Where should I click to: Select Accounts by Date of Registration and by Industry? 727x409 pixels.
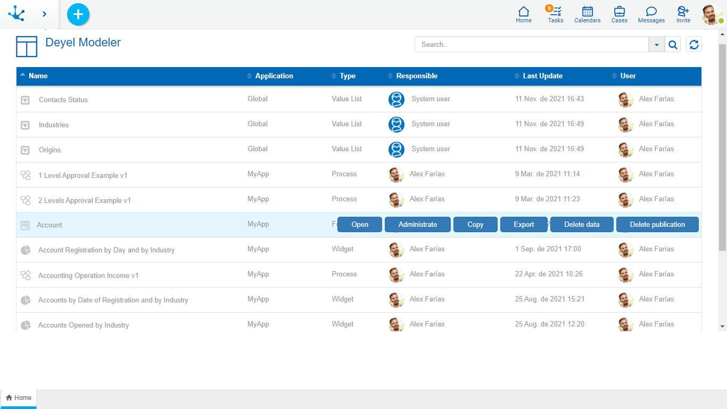[x=113, y=300]
